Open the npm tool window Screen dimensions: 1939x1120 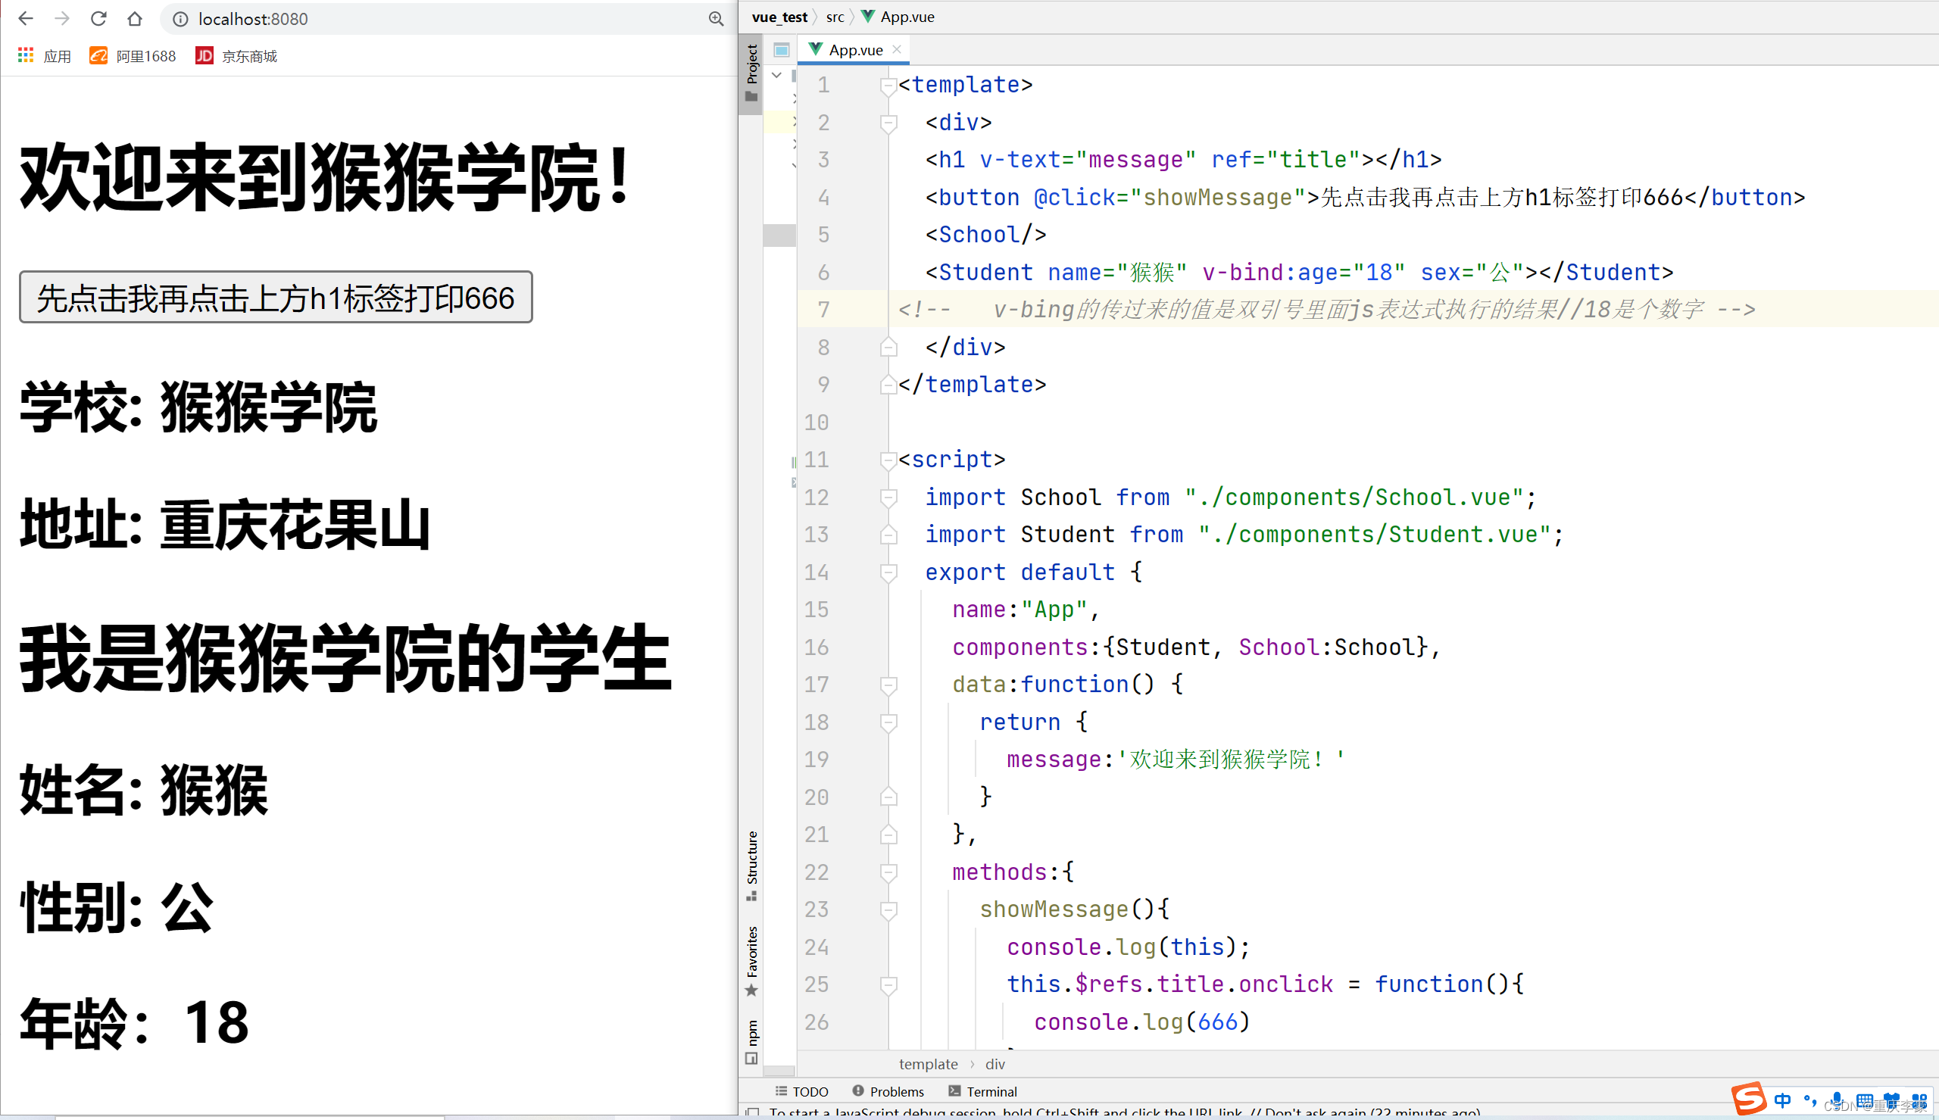pos(751,1042)
